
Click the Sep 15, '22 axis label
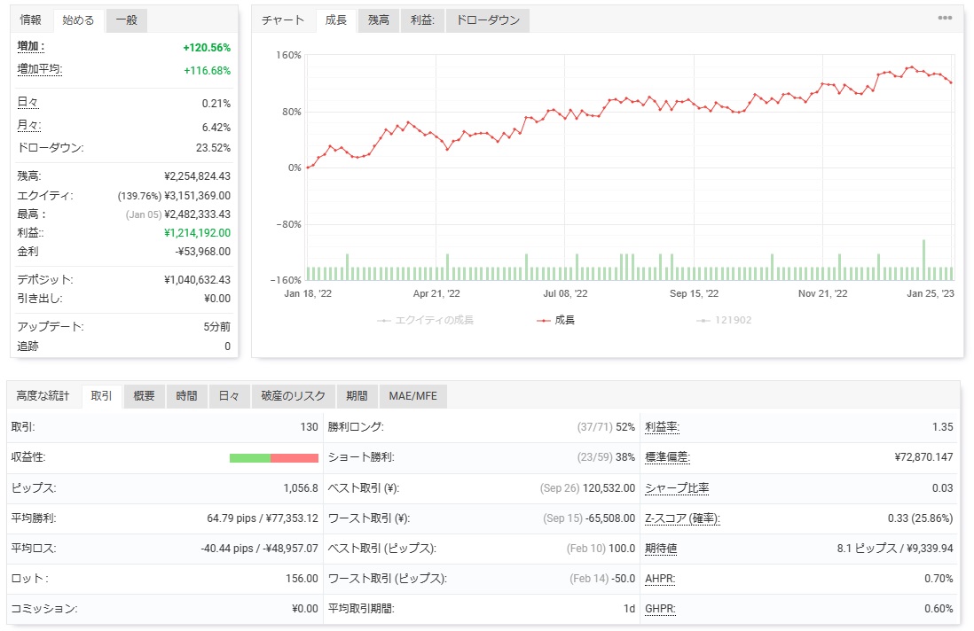point(694,293)
